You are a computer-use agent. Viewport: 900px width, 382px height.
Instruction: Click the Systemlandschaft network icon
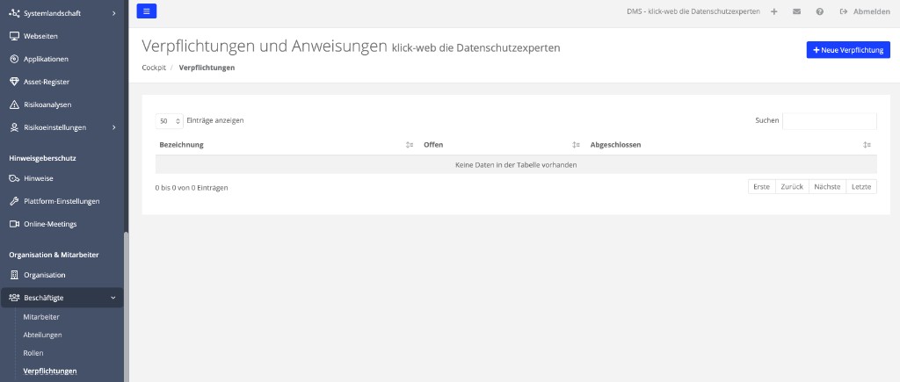click(x=14, y=12)
